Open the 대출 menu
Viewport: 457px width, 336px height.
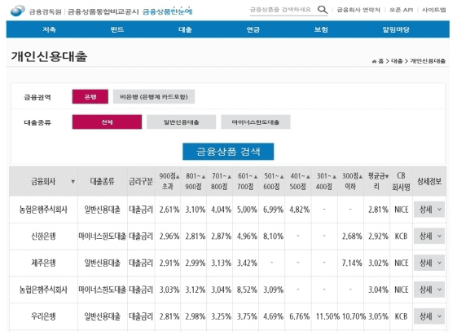coord(185,29)
